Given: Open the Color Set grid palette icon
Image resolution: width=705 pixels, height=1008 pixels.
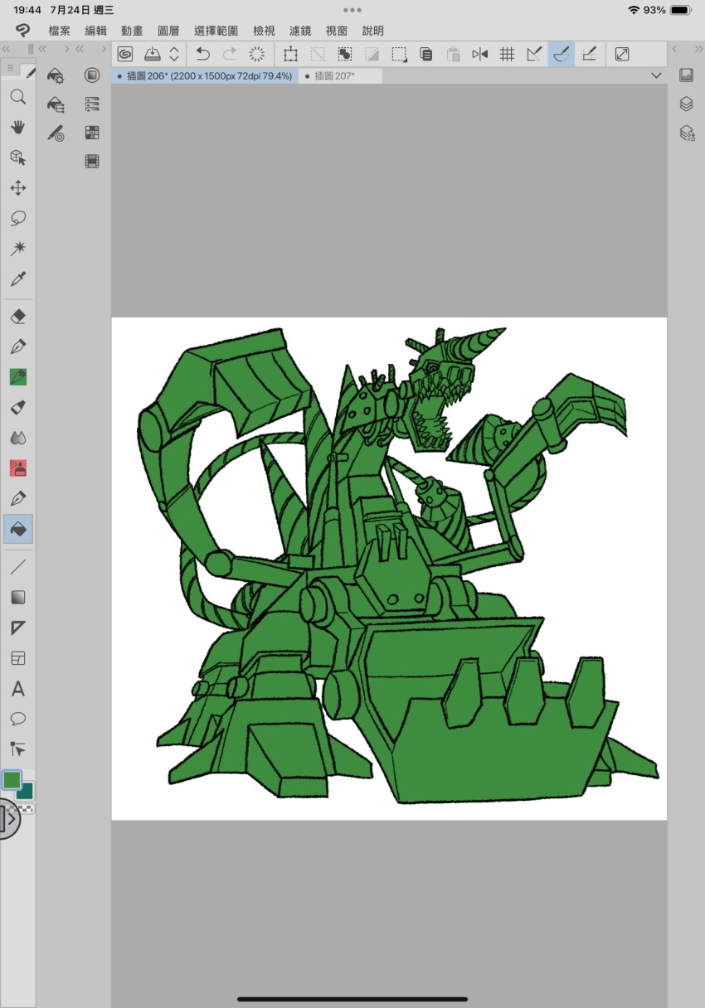Looking at the screenshot, I should tap(92, 133).
